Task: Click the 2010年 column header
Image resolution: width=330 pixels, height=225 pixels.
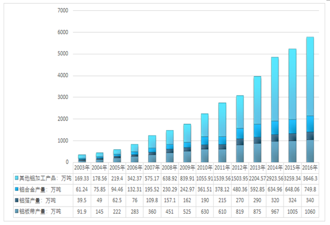Action: [205, 168]
